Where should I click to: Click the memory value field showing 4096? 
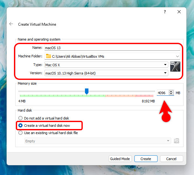point(163,93)
